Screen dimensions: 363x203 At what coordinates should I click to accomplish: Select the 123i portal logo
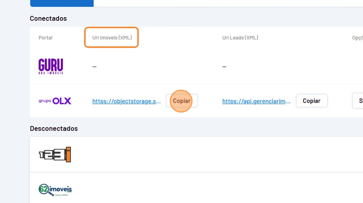[55, 154]
